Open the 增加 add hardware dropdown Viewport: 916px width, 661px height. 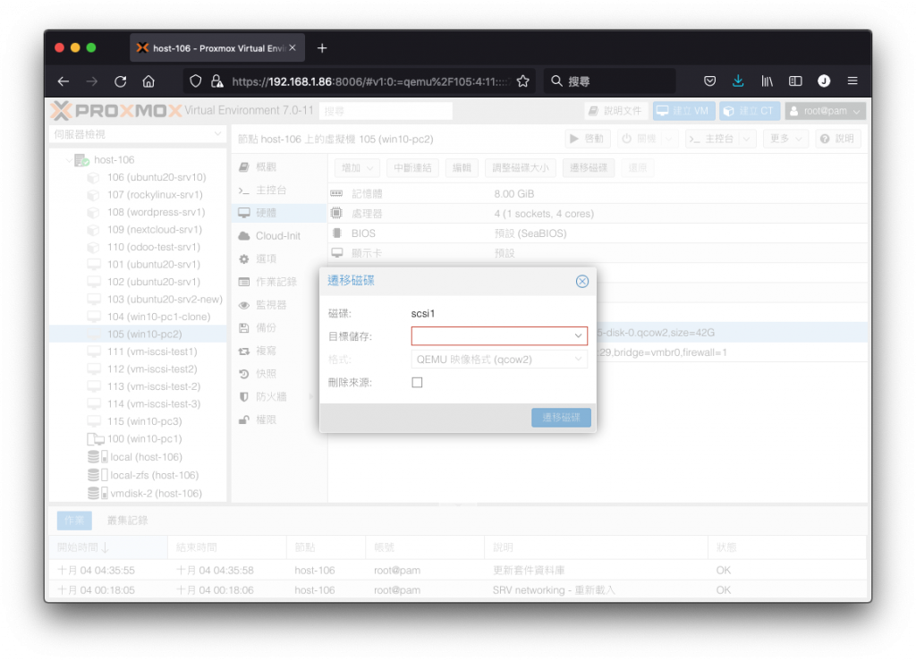(358, 168)
